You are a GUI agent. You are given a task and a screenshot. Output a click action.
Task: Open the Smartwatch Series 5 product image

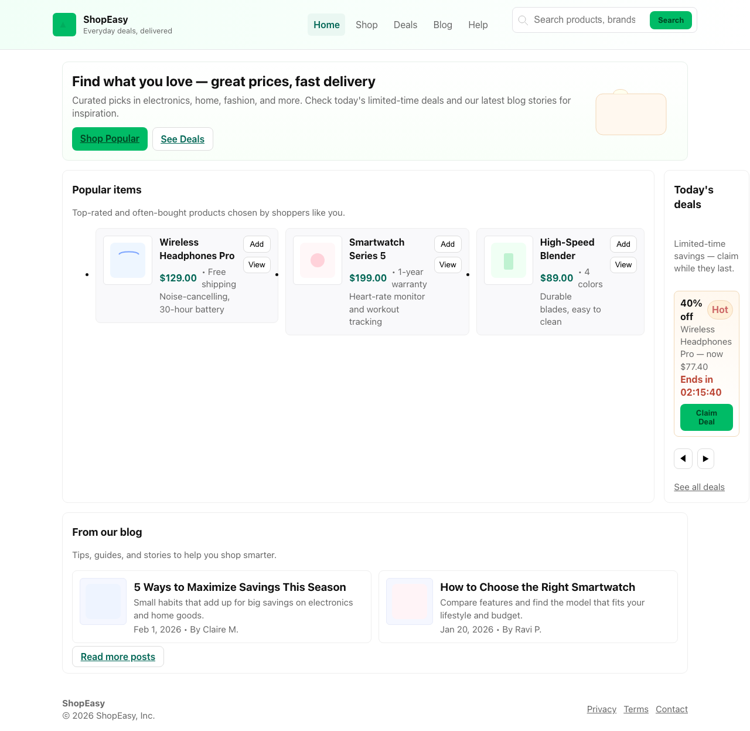tap(317, 260)
